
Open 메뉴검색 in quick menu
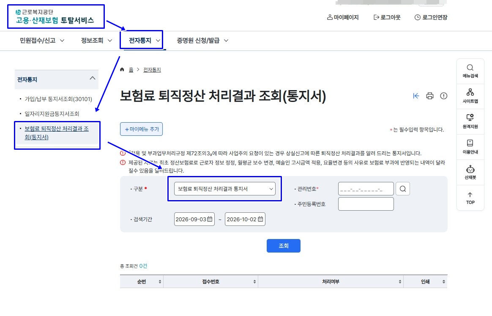(470, 71)
